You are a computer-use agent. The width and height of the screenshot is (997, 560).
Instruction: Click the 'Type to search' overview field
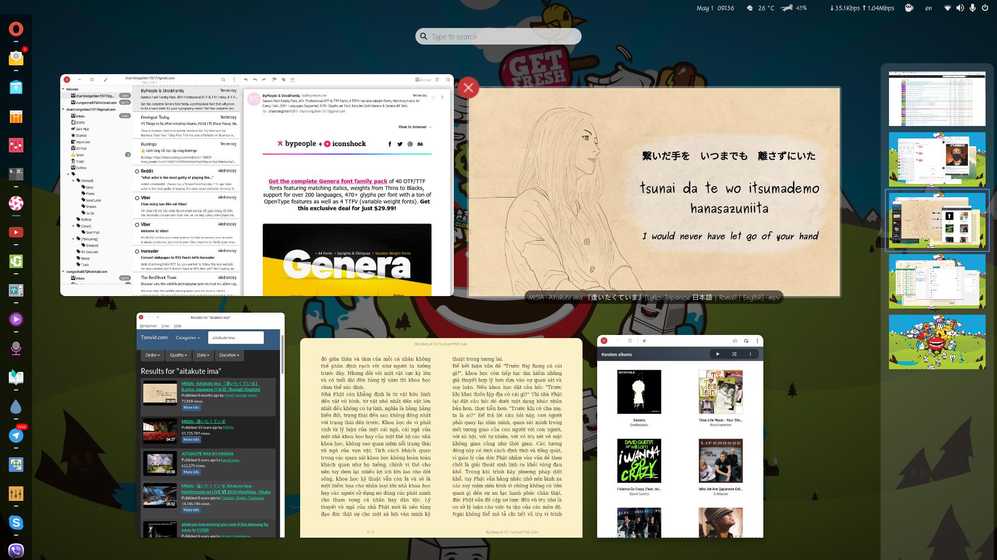pos(498,36)
